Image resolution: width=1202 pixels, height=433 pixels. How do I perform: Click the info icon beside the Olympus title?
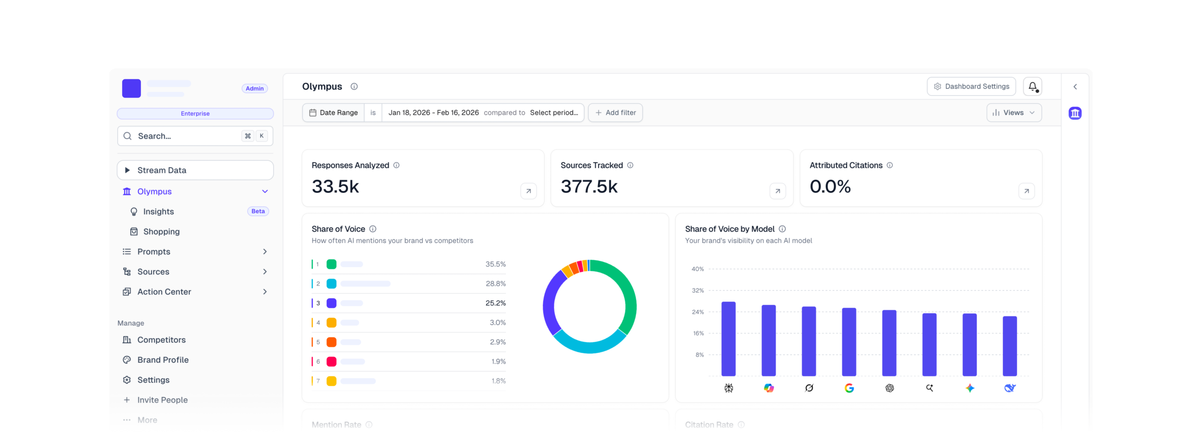click(354, 86)
